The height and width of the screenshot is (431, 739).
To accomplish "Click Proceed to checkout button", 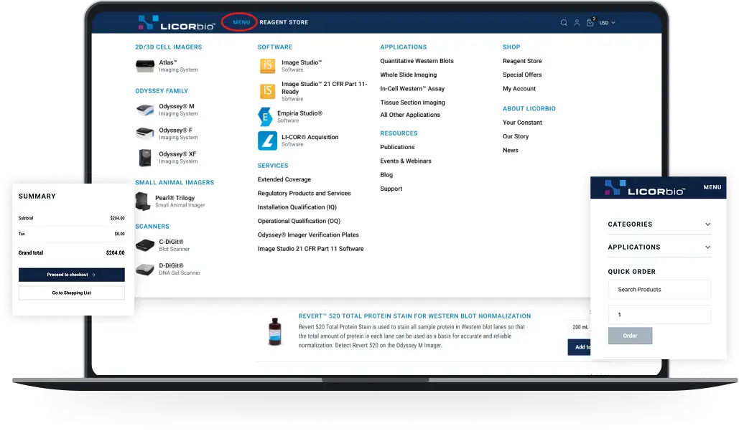I will click(72, 275).
